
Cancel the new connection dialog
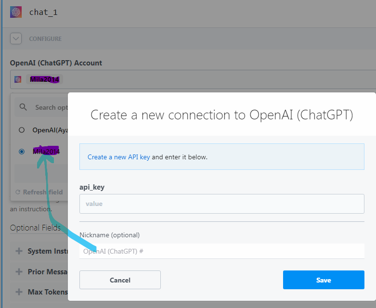coord(120,280)
